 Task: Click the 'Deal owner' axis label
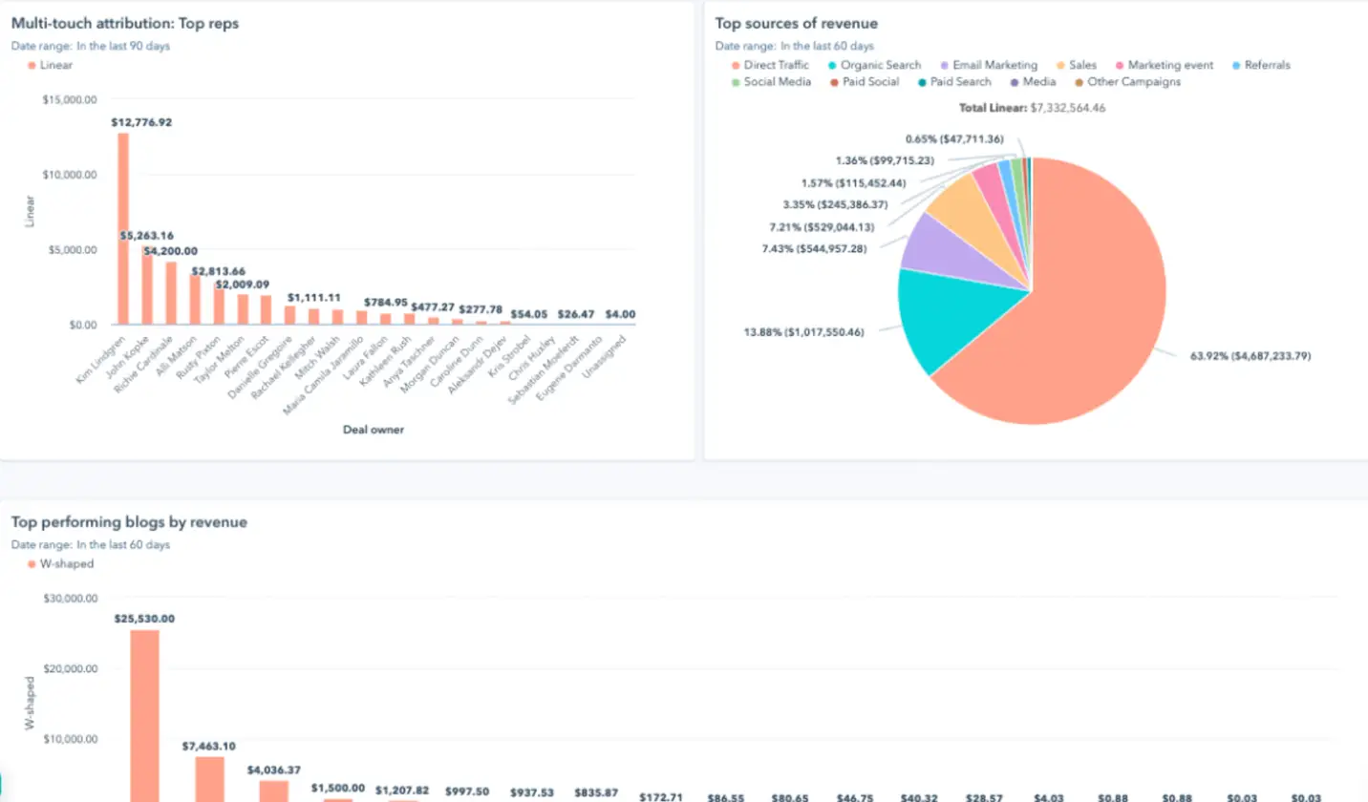point(374,430)
